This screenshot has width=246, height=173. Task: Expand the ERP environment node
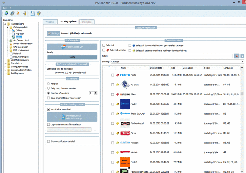7,50
